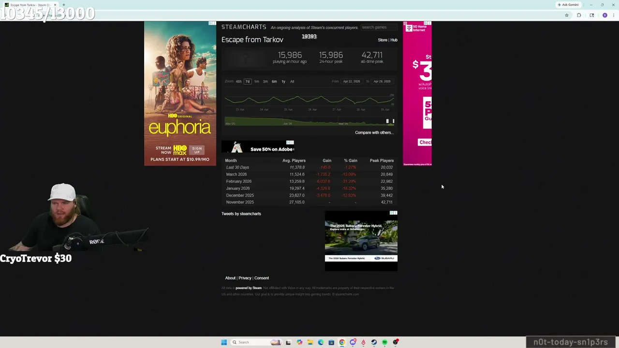Switch chart zoom to 3m
The width and height of the screenshot is (619, 348).
(265, 81)
